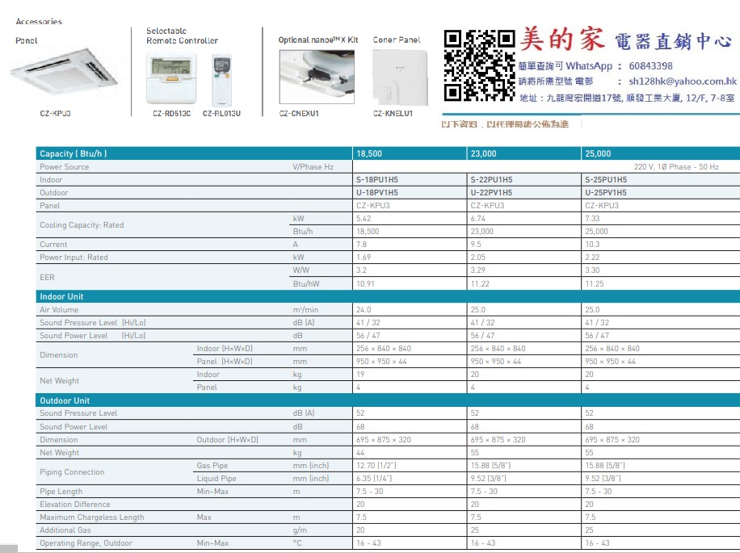Click the Piping Connection label

(72, 472)
